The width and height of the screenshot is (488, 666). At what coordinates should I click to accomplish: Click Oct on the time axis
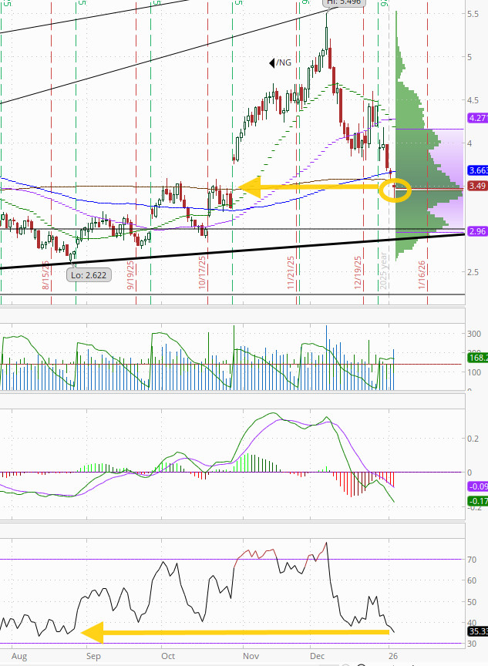(168, 656)
